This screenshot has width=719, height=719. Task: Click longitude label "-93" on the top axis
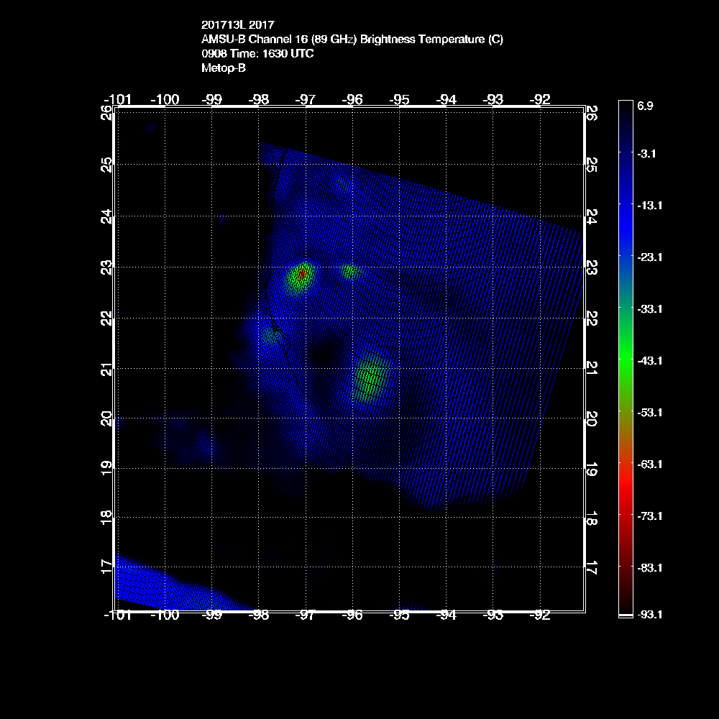click(x=493, y=99)
